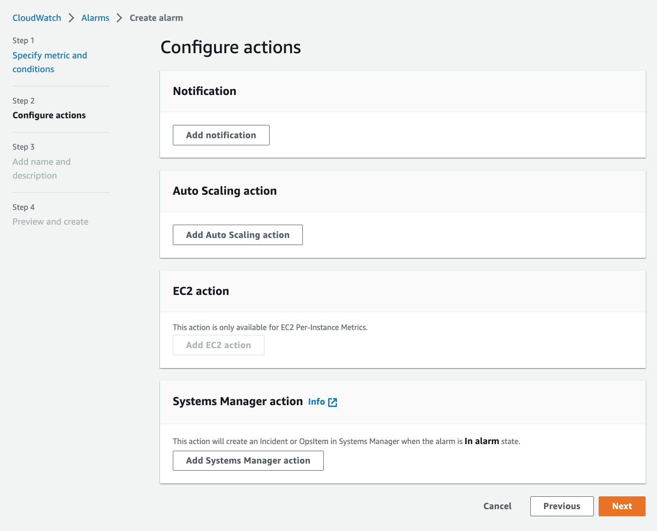The image size is (657, 531).
Task: Click the Add Auto Scaling action button
Action: (238, 235)
